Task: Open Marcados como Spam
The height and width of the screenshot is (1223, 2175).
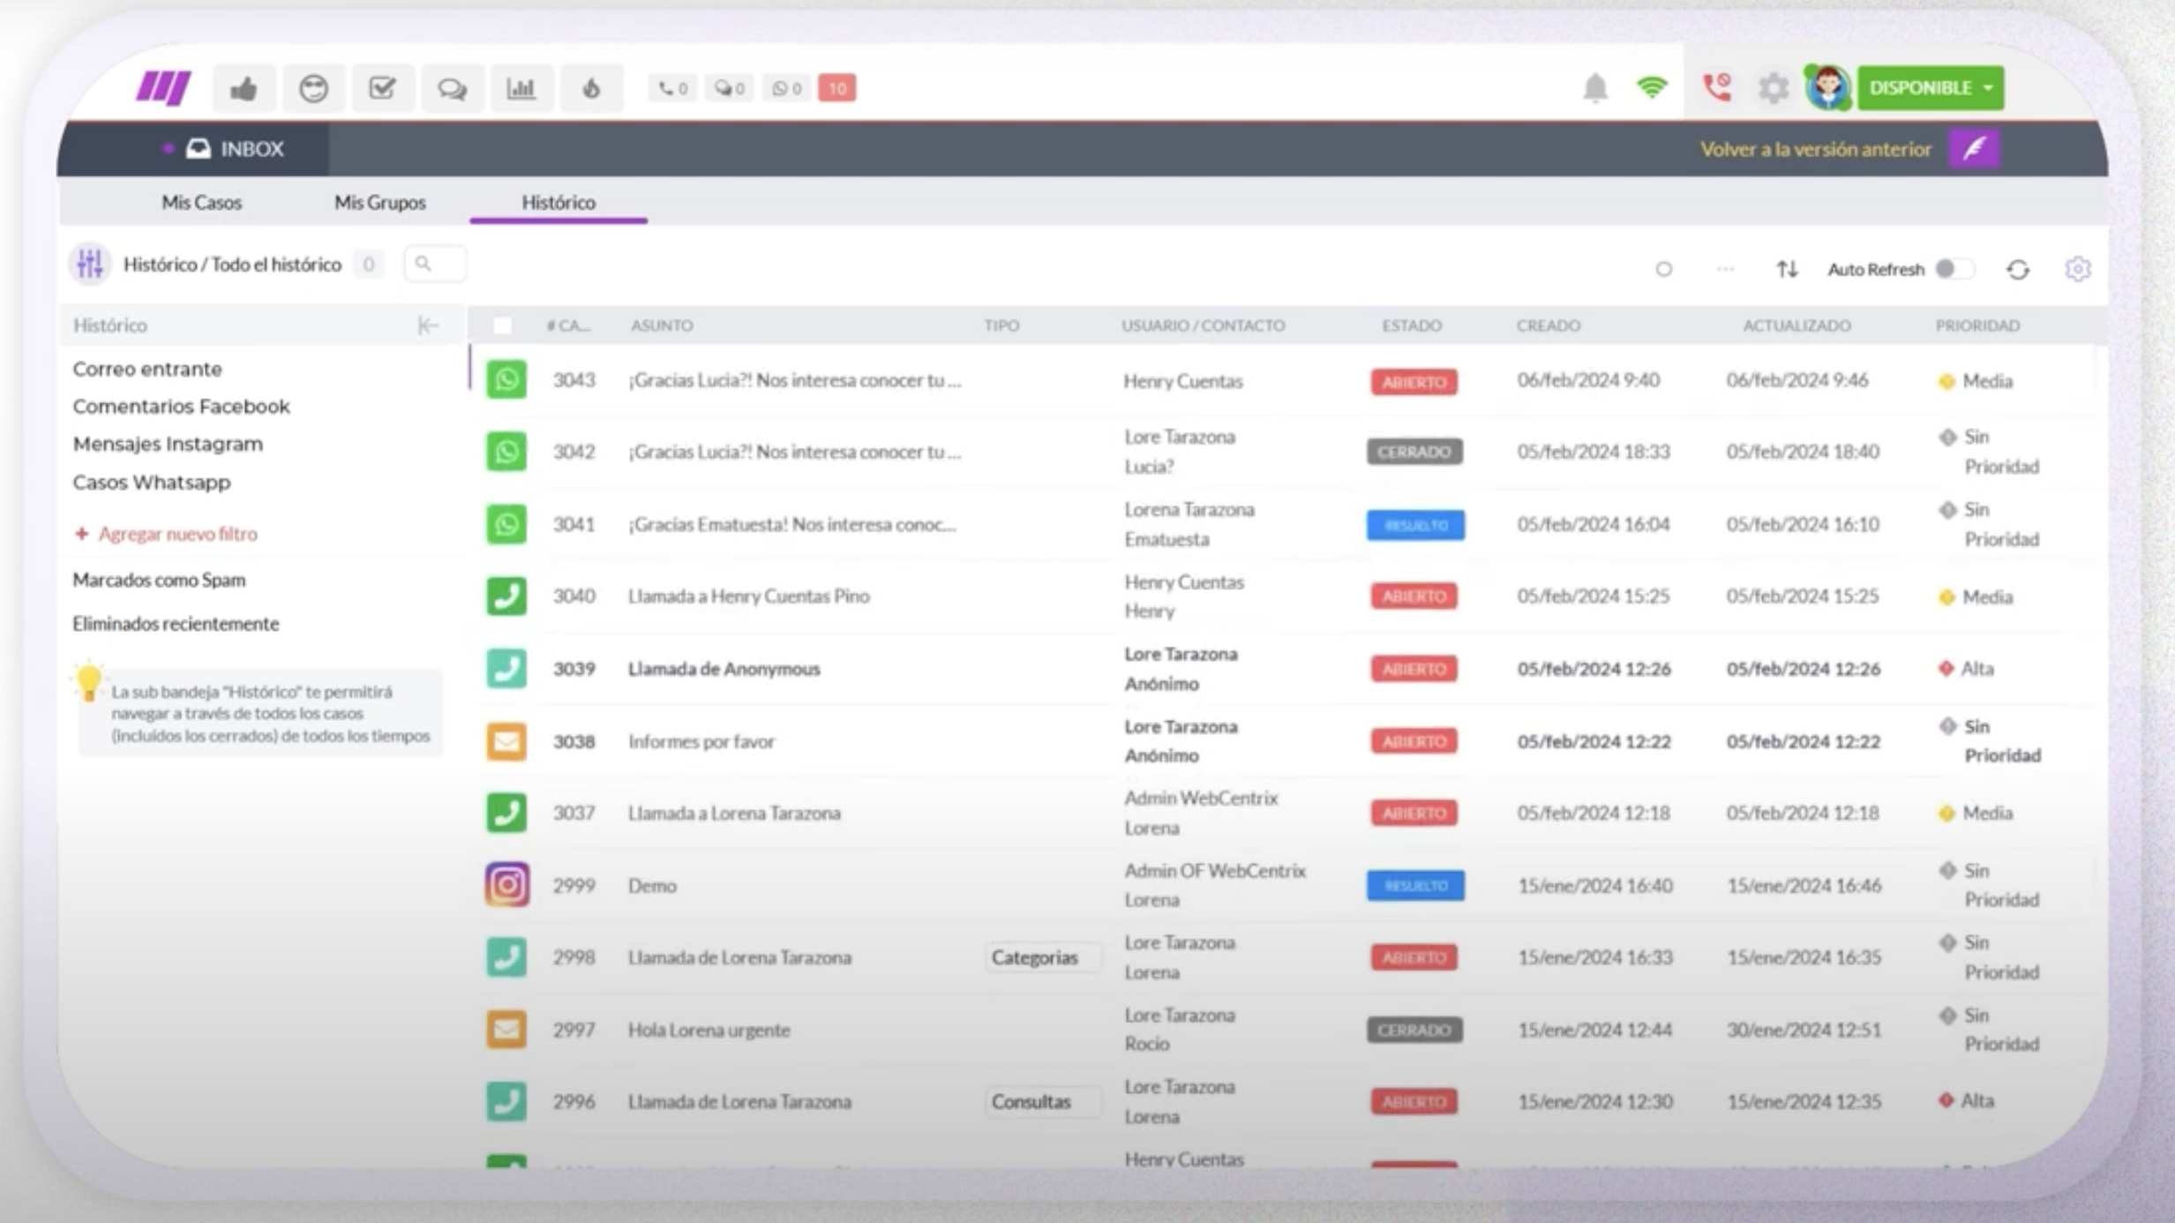Action: (x=159, y=581)
